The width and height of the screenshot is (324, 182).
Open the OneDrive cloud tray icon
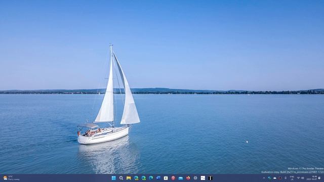point(275,178)
